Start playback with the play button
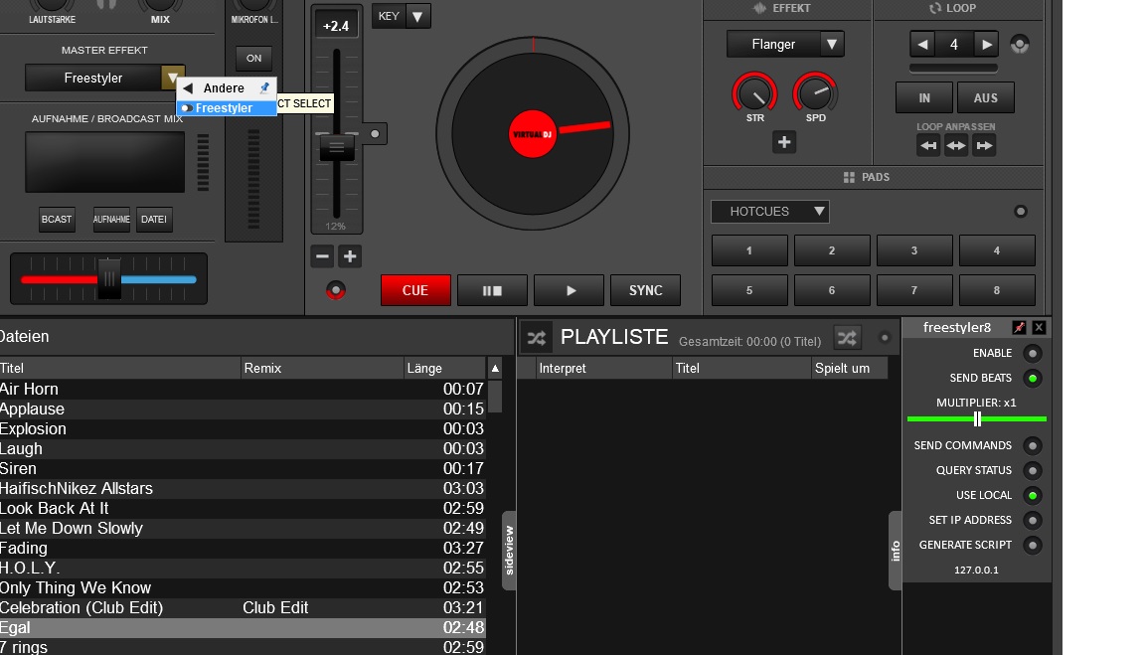The image size is (1145, 655). point(570,290)
